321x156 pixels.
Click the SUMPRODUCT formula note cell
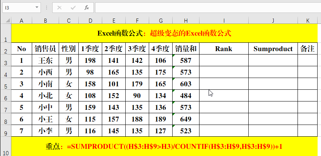click(164, 146)
